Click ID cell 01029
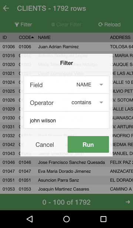Image resolution: width=133 pixels, height=228 pixels. [9, 109]
